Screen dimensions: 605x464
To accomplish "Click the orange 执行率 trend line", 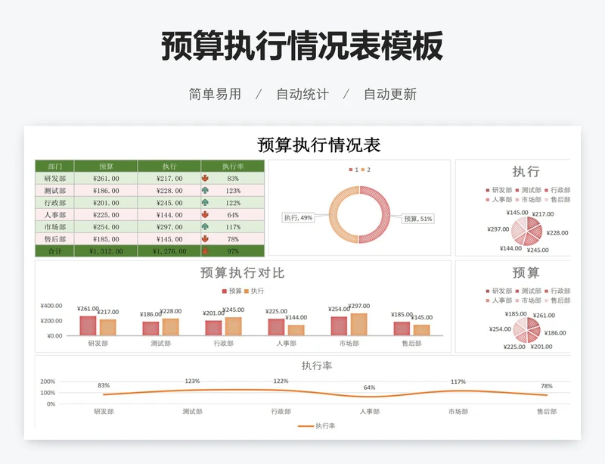I will click(x=325, y=392).
